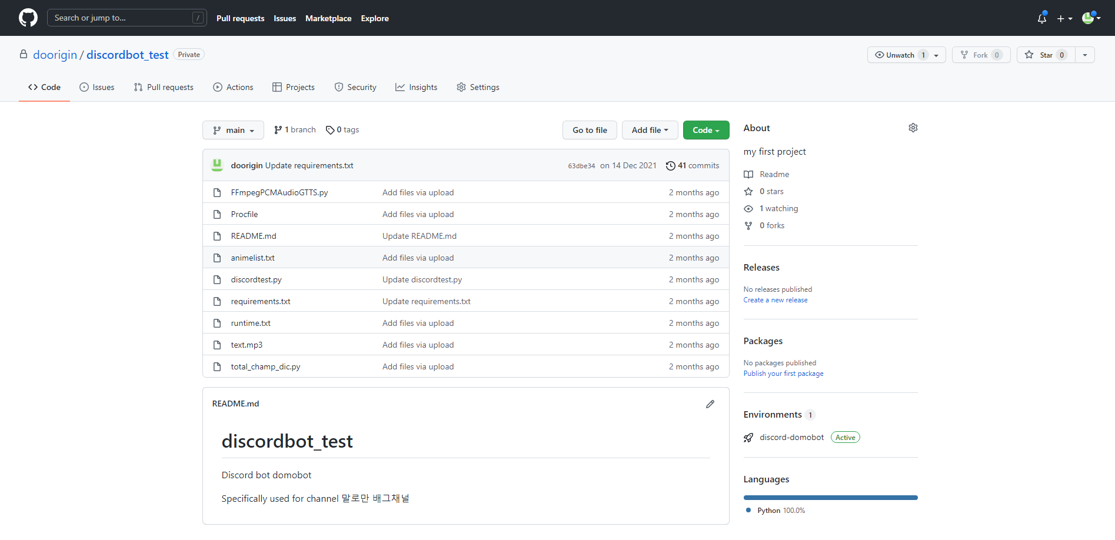Open the plus create-new menu
1115x540 pixels.
[x=1064, y=18]
